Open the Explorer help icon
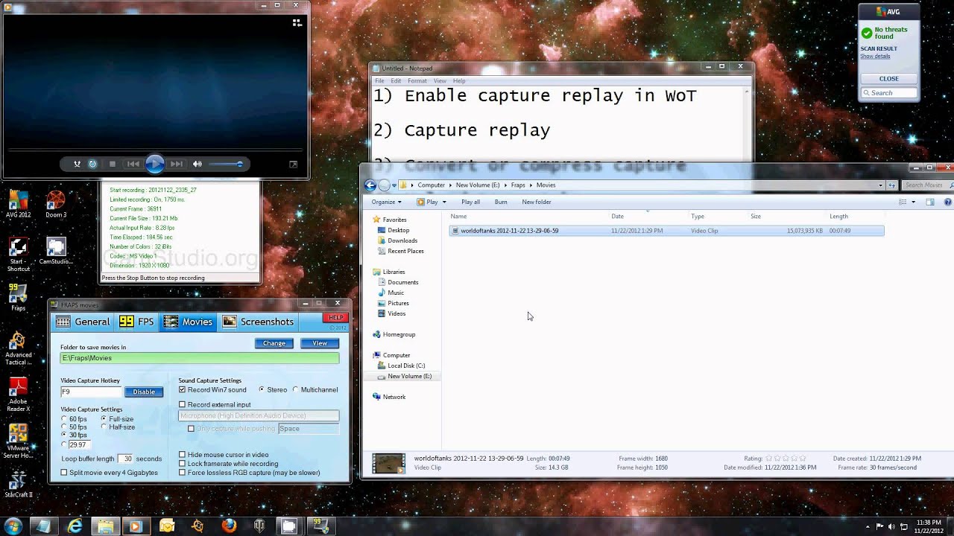954x536 pixels. coord(947,202)
